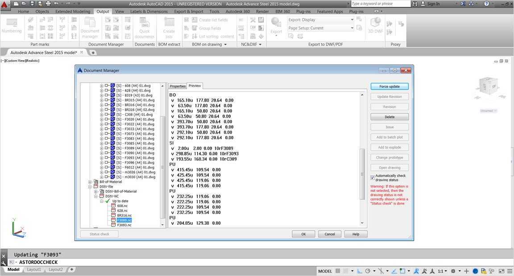514x276 pixels.
Task: Click the preview pane scroll down arrow
Action: point(362,223)
